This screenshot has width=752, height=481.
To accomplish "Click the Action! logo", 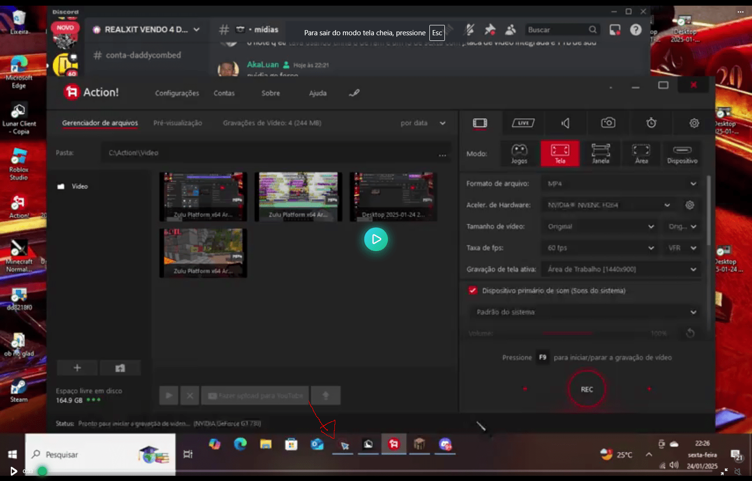I will coord(91,92).
